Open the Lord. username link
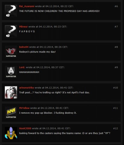This screenshot has width=124, height=145. tap(22, 67)
